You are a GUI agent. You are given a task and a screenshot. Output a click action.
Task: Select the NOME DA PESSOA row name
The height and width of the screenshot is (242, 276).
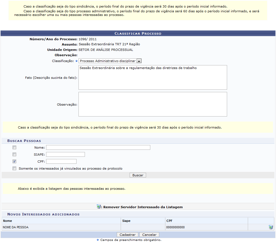click(16, 227)
